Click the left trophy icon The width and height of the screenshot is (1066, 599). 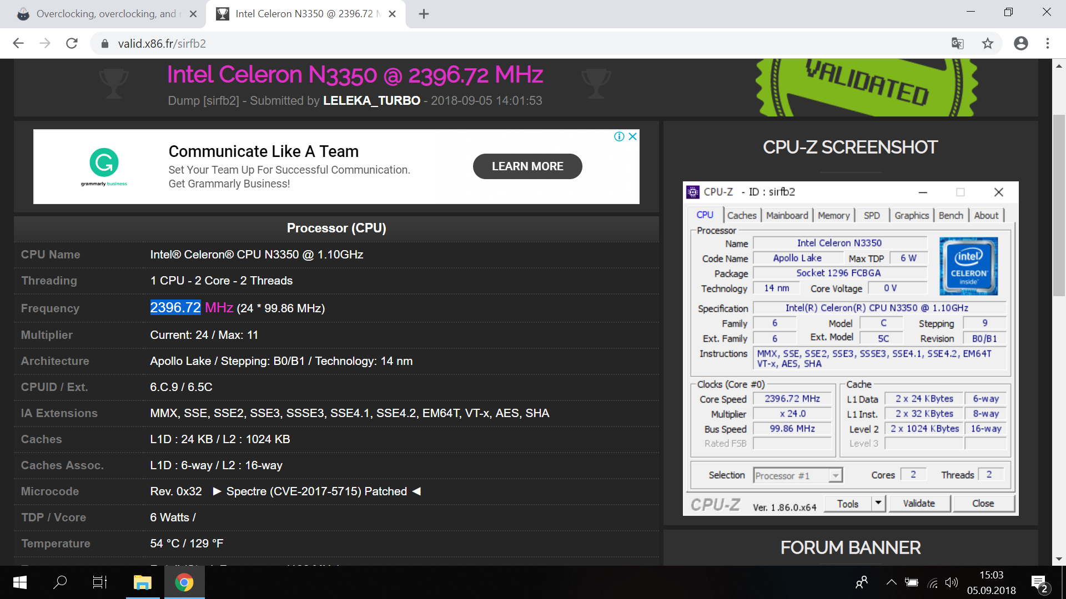[x=114, y=83]
